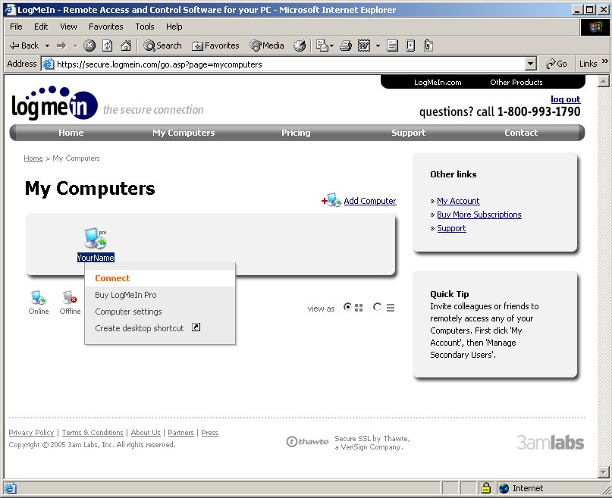This screenshot has height=498, width=612.
Task: Open the Forward history dropdown arrow
Action: tap(75, 45)
